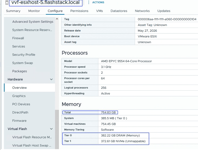Collapse the Virtual Flash section chevron
This screenshot has width=198, height=150.
pos(51,129)
